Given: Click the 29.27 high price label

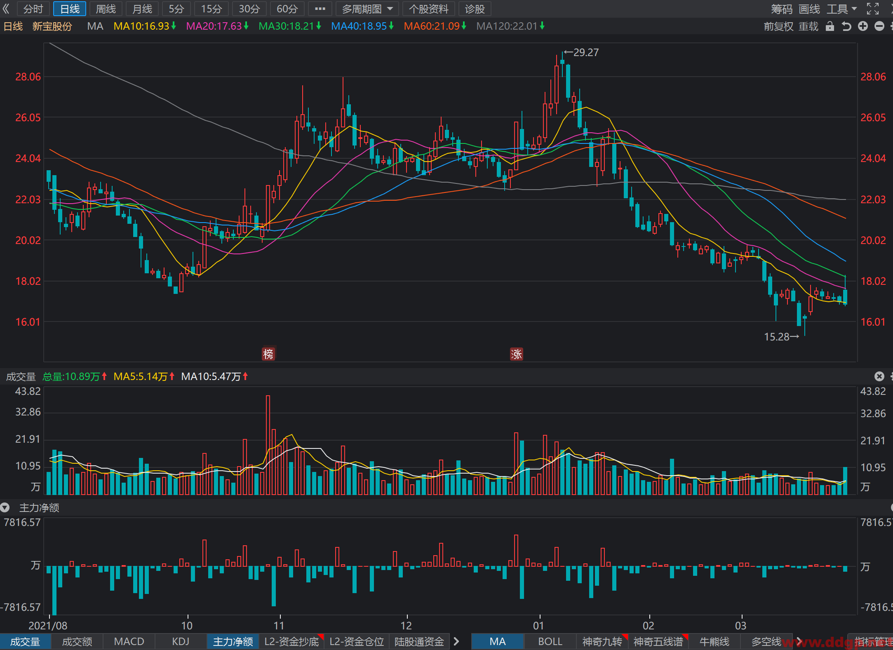Looking at the screenshot, I should point(586,52).
